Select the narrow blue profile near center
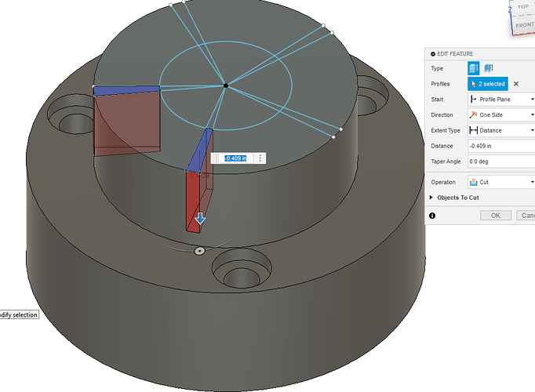This screenshot has height=392, width=535. point(200,150)
